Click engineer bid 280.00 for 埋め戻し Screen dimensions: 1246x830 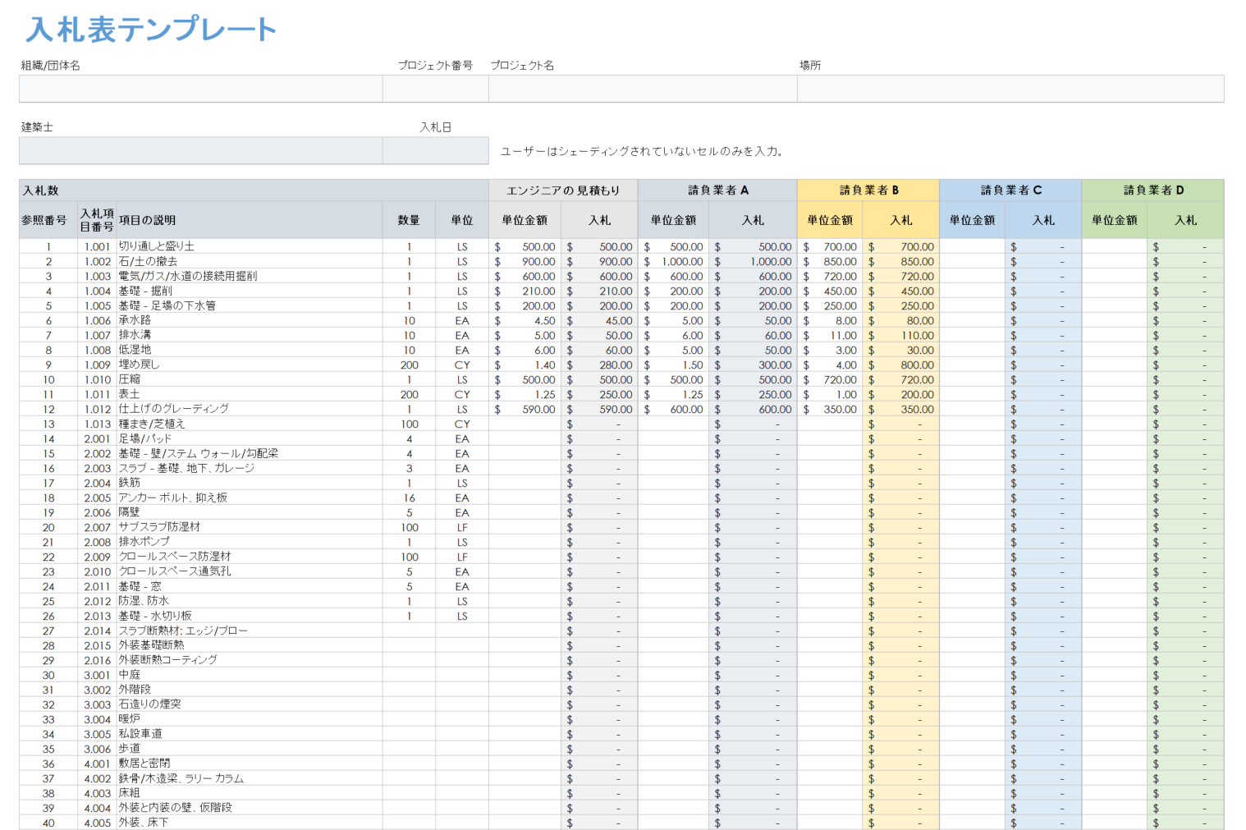[599, 365]
